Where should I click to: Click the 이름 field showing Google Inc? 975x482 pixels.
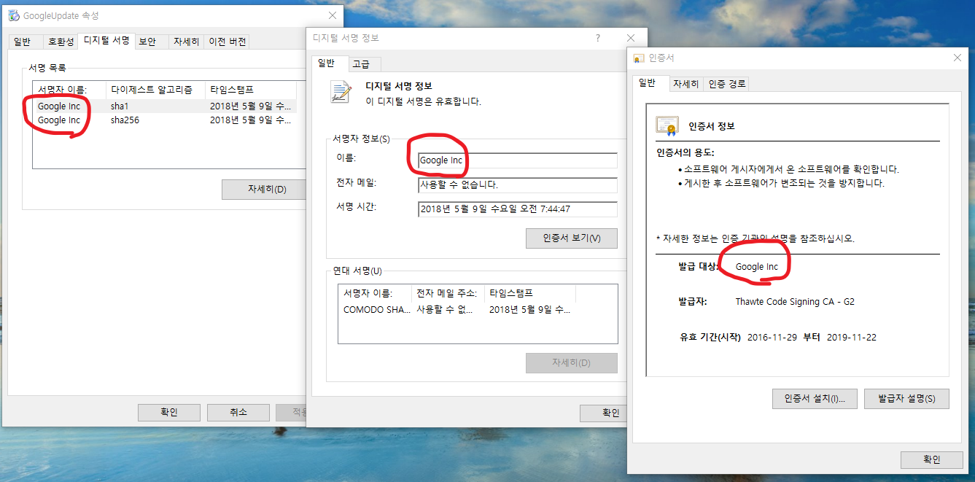(518, 160)
